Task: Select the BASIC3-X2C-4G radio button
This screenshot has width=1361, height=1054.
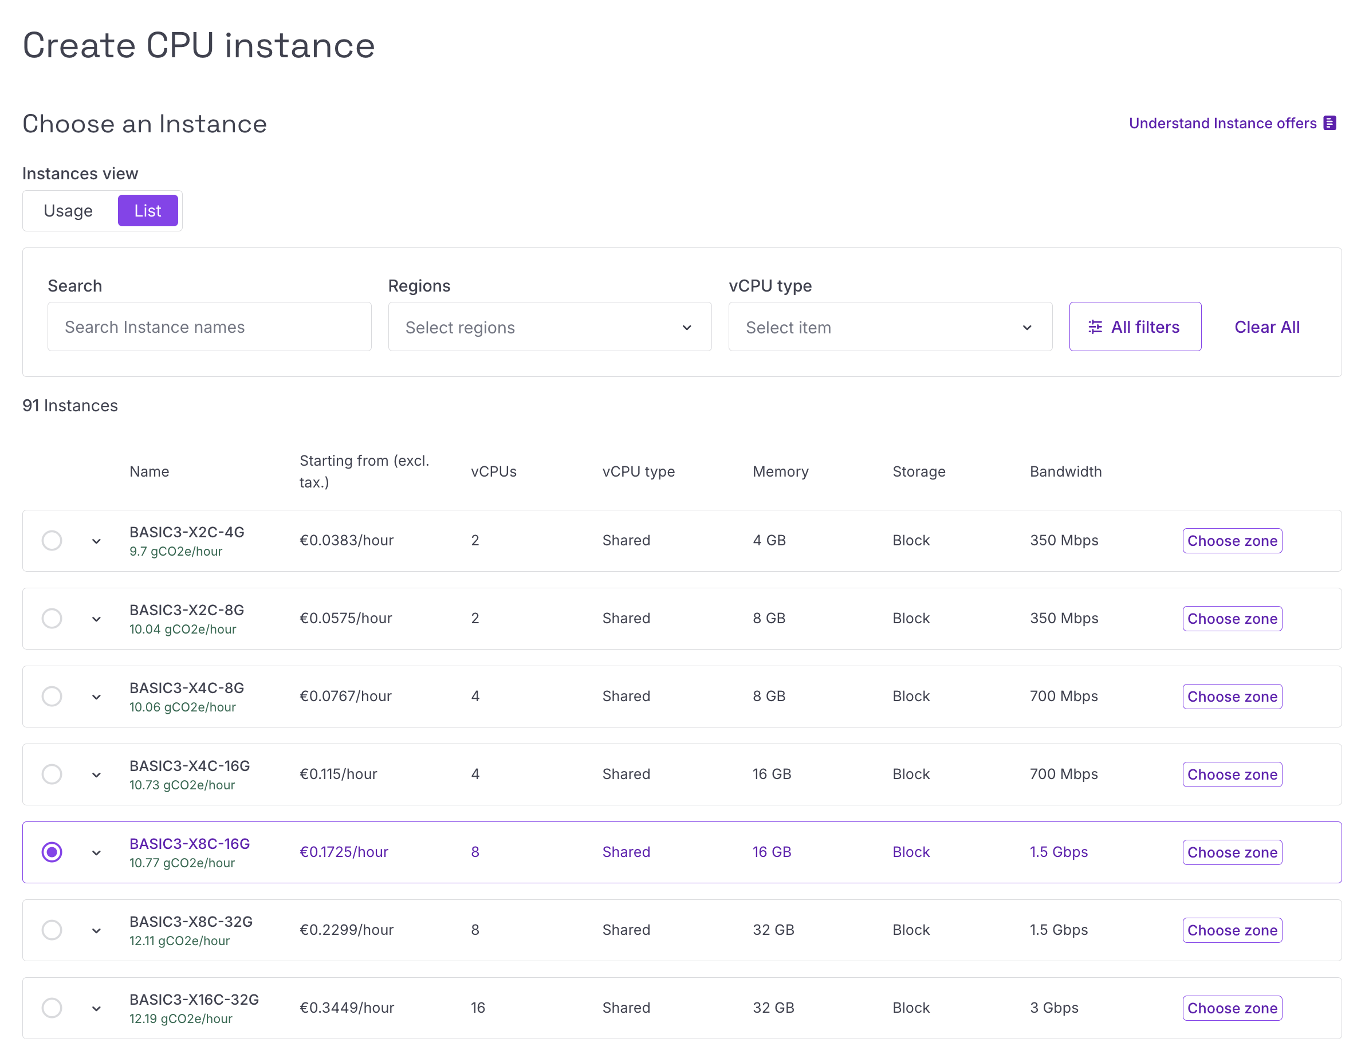Action: click(52, 540)
